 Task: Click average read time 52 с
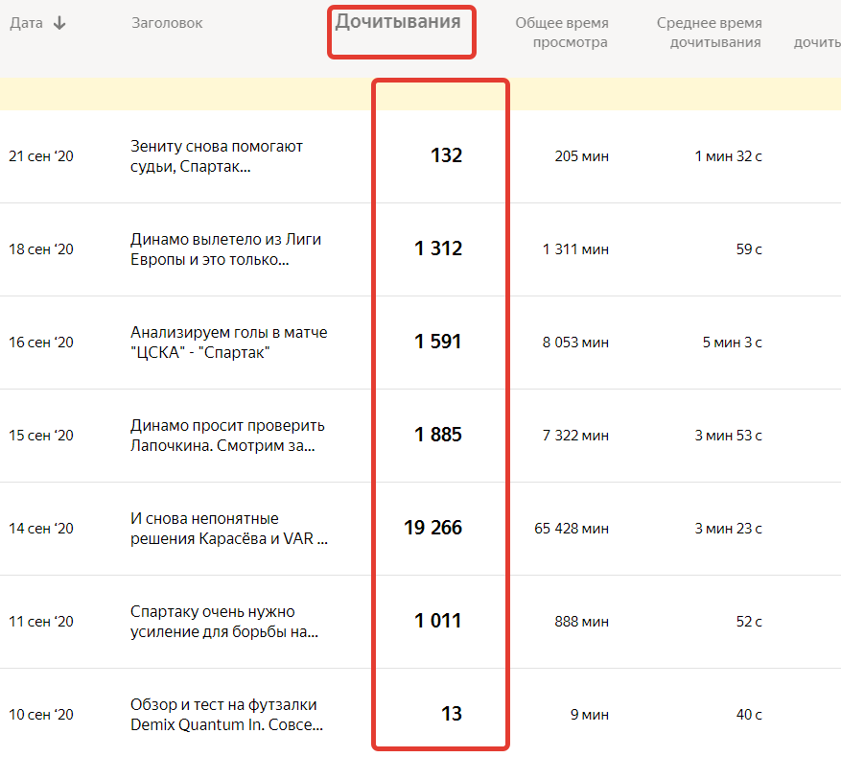point(749,622)
